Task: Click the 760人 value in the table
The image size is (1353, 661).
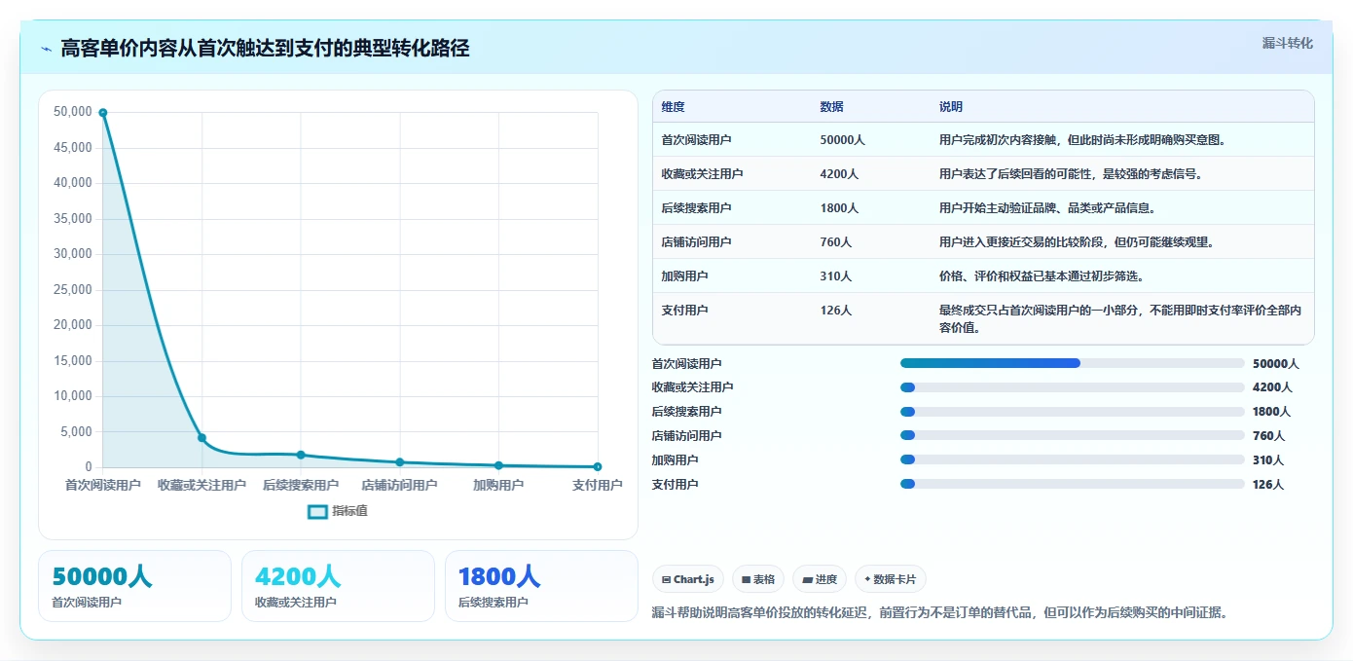Action: [x=836, y=242]
